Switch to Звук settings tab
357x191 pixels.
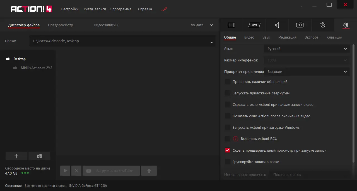266,37
